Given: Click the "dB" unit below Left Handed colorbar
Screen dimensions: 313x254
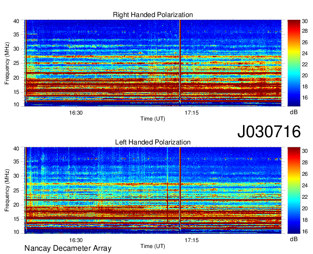Looking at the screenshot, I should (x=294, y=239).
